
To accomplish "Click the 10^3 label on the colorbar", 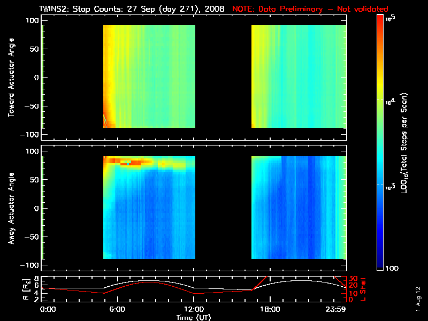I will pos(392,185).
